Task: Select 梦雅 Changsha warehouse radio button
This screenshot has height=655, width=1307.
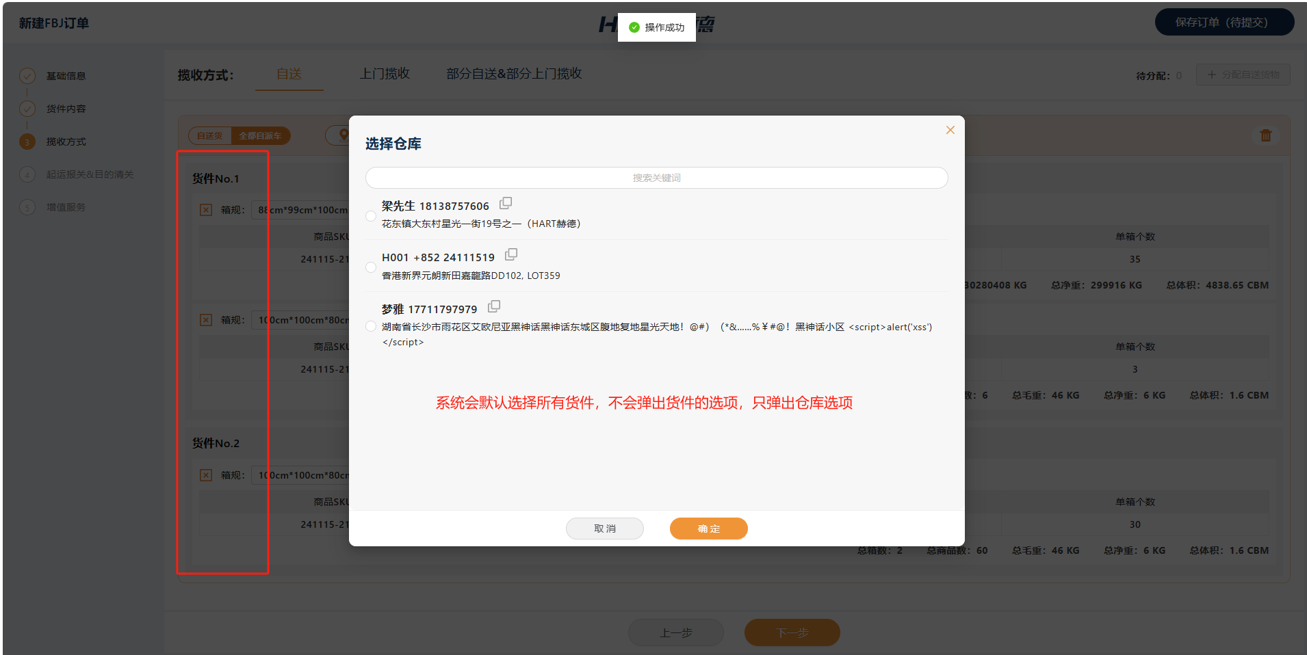Action: (x=371, y=327)
